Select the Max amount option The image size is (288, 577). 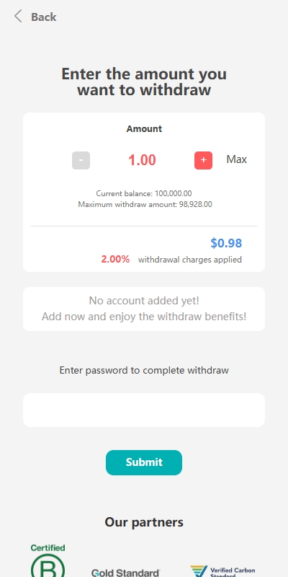pyautogui.click(x=237, y=159)
